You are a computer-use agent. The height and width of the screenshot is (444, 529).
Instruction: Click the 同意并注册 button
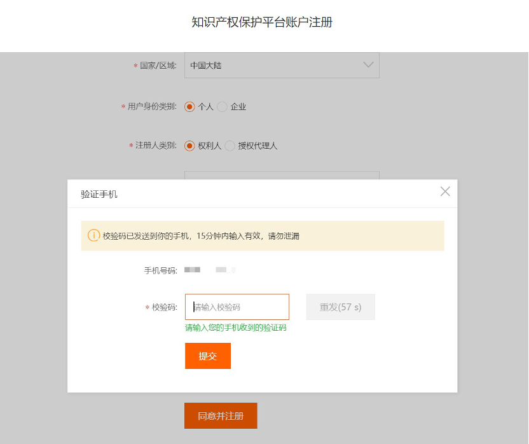coord(221,415)
